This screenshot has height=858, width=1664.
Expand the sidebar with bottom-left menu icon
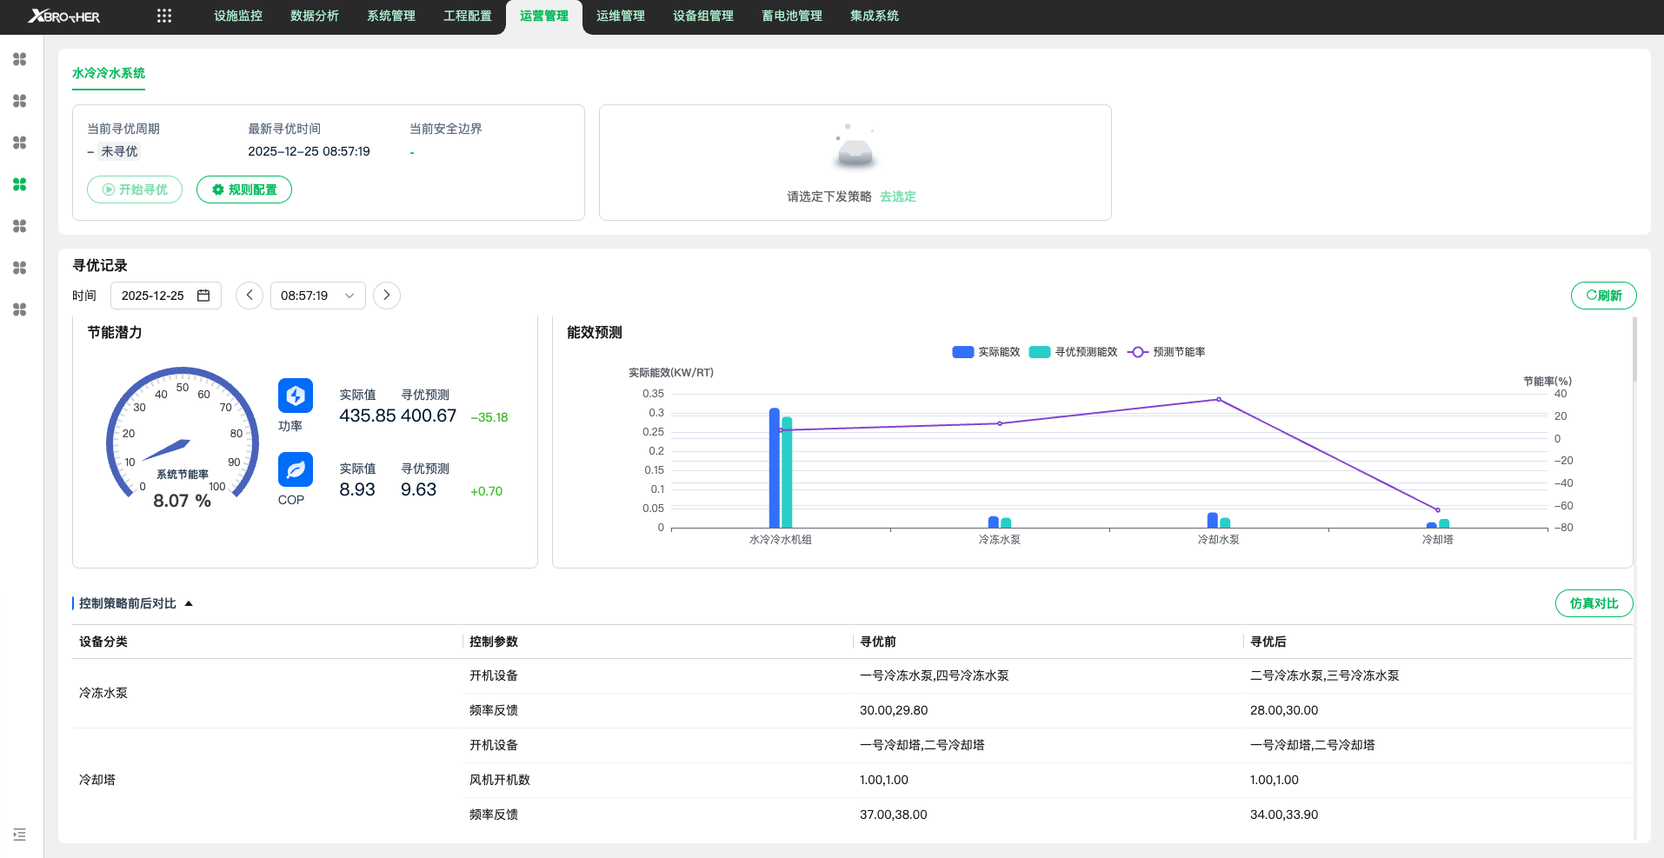coord(20,835)
